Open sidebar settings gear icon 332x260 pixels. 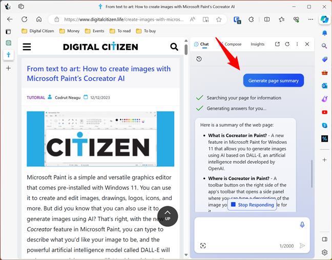coord(324,252)
